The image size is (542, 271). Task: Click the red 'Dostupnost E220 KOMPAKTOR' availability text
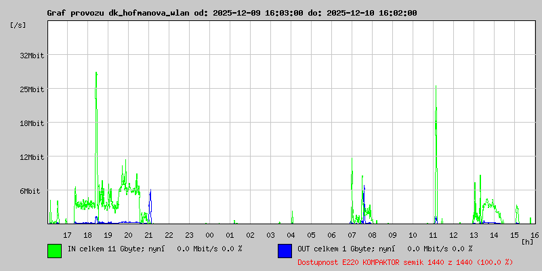click(348, 262)
